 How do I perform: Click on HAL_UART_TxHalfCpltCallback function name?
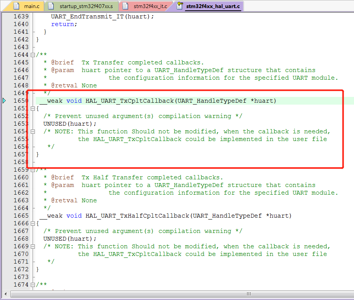tap(137, 216)
